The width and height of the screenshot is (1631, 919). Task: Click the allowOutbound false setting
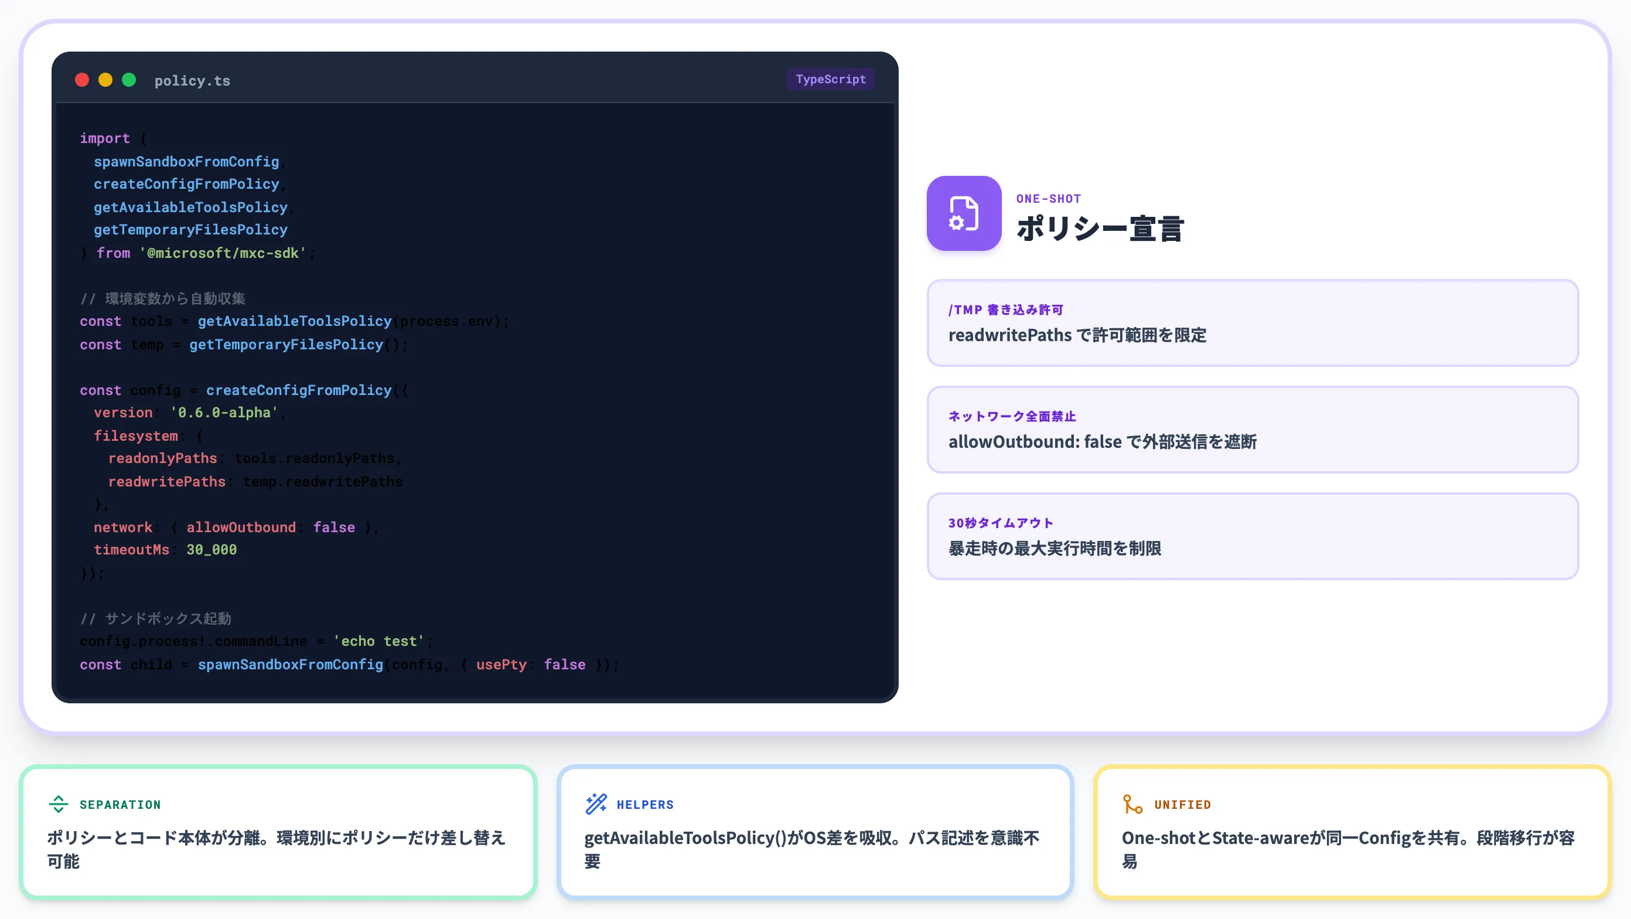click(x=270, y=527)
